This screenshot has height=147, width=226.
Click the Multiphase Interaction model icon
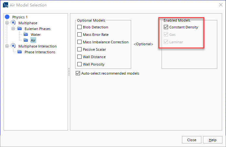point(13,46)
